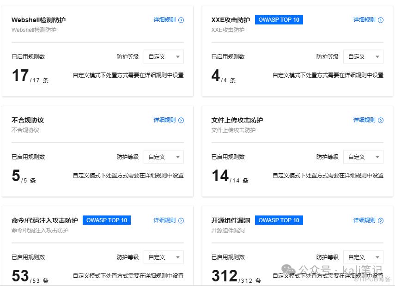
Task: Click the circled arrow icon in 命令/代码注入攻击防护 card
Action: click(181, 220)
